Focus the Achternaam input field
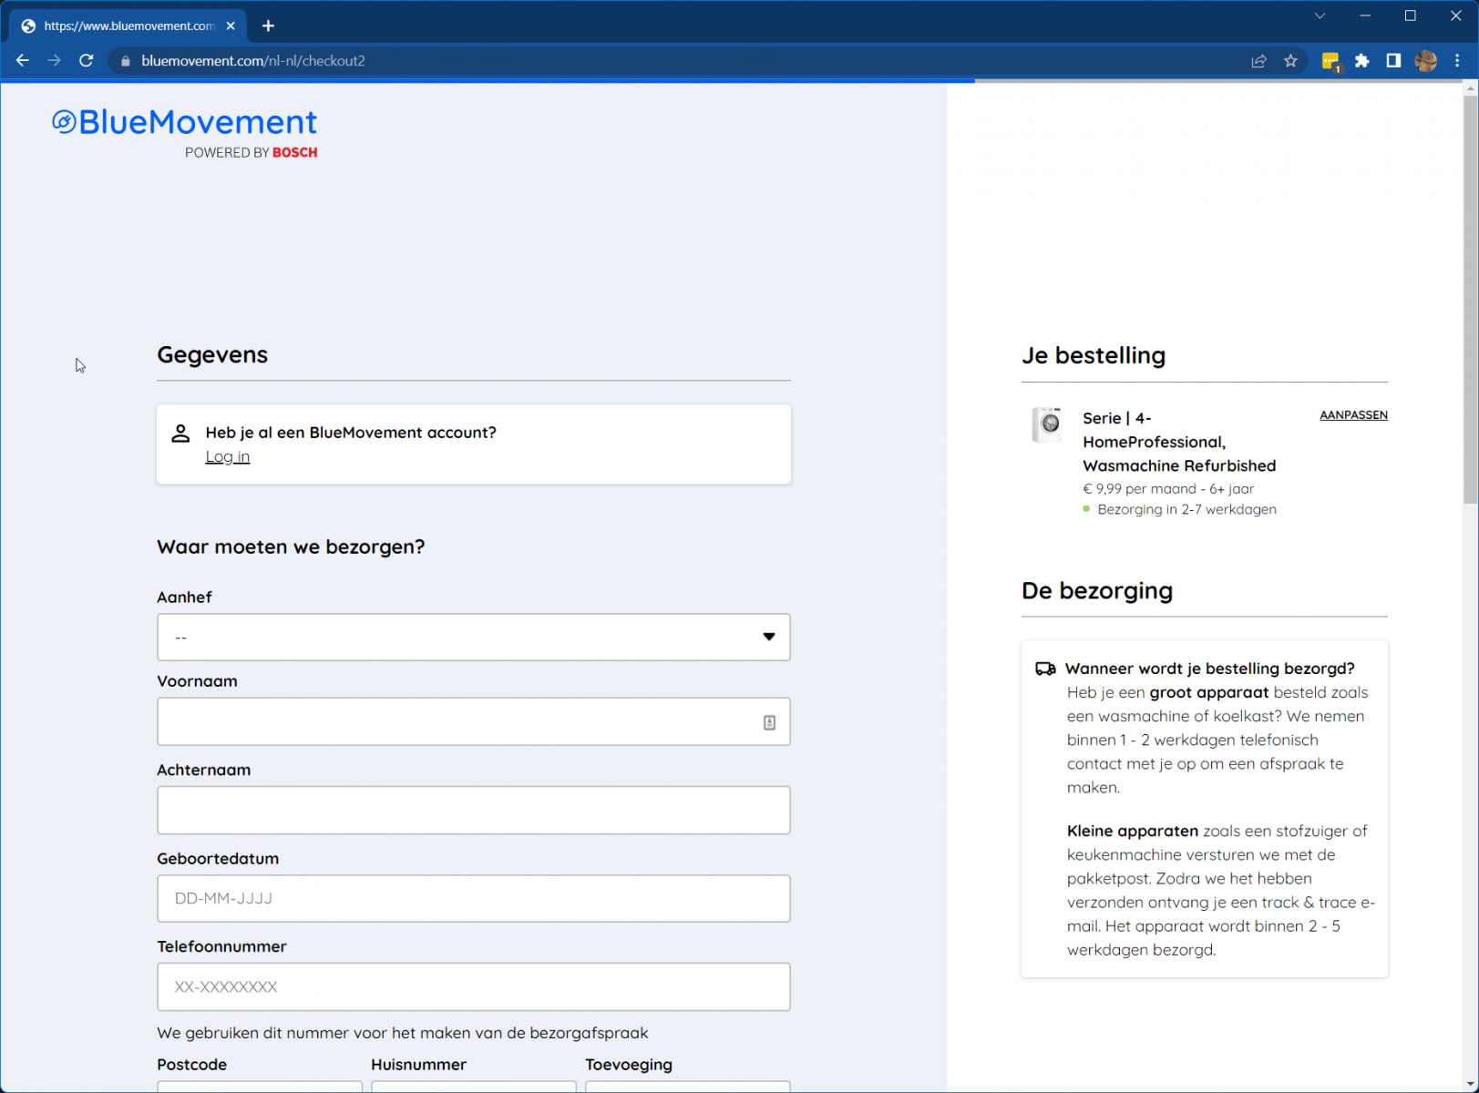Image resolution: width=1479 pixels, height=1093 pixels. 474,811
